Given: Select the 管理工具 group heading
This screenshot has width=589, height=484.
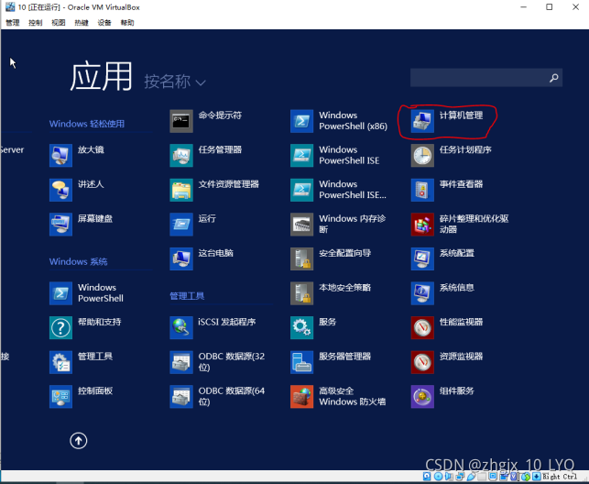Looking at the screenshot, I should coord(187,296).
